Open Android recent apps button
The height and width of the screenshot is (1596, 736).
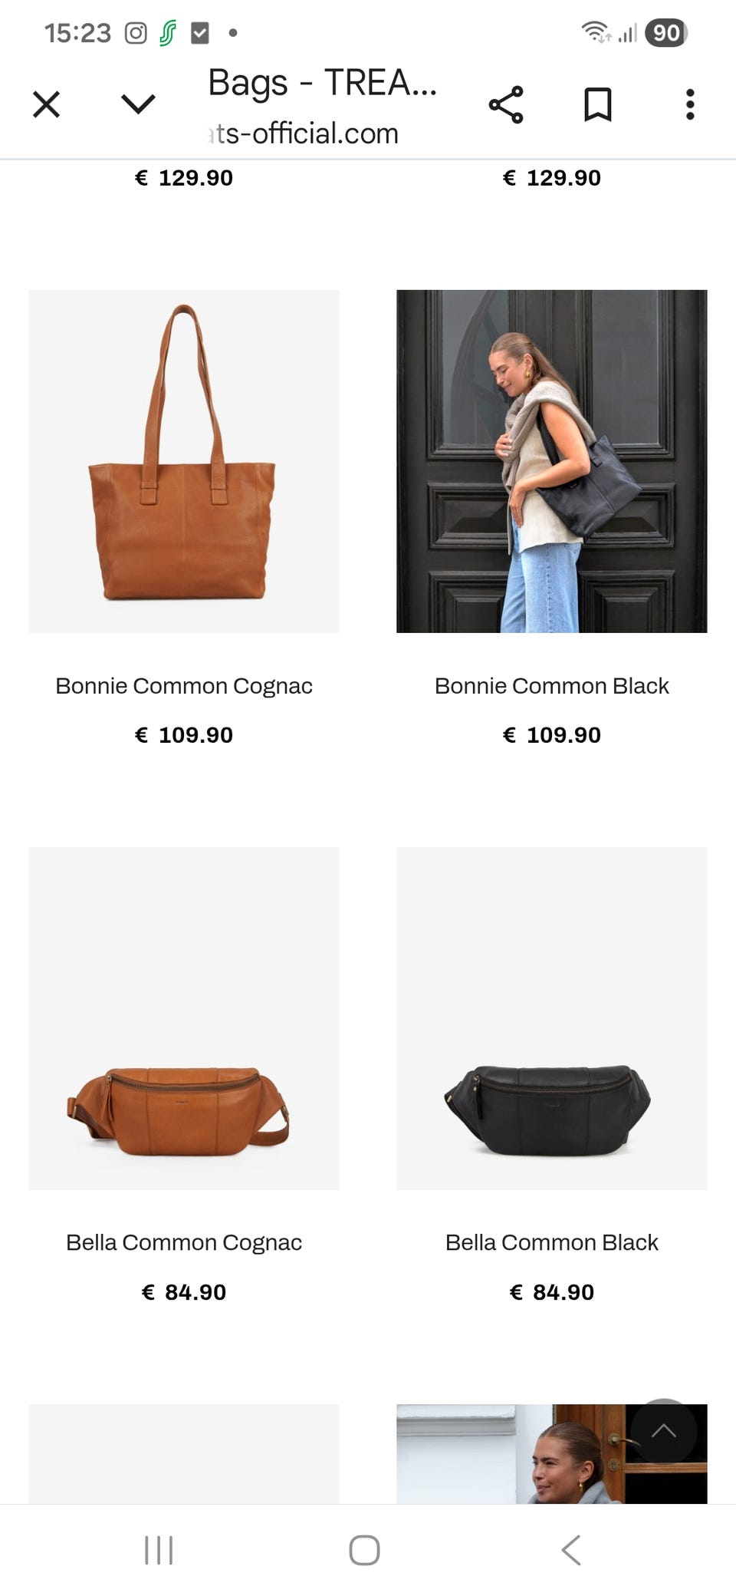159,1550
